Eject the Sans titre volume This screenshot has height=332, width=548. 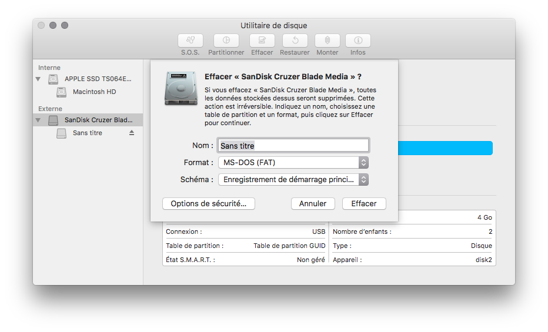(x=132, y=133)
